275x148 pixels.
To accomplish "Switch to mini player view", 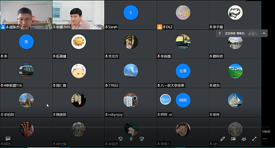I will click(x=233, y=139).
